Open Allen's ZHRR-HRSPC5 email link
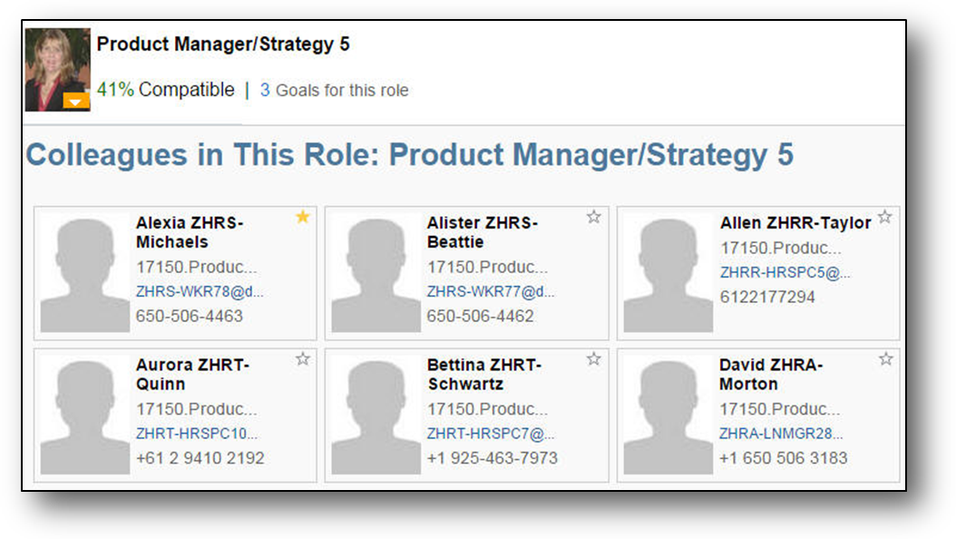956x539 pixels. 785,272
